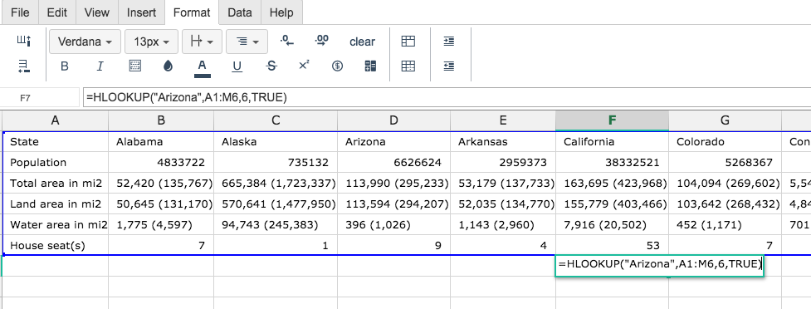Select column G header
This screenshot has height=309, width=811.
[726, 120]
